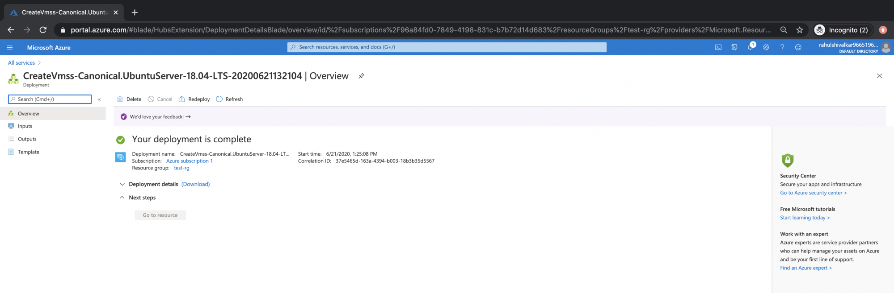Viewport: 894px width, 293px height.
Task: Go forward in the browser
Action: [27, 30]
